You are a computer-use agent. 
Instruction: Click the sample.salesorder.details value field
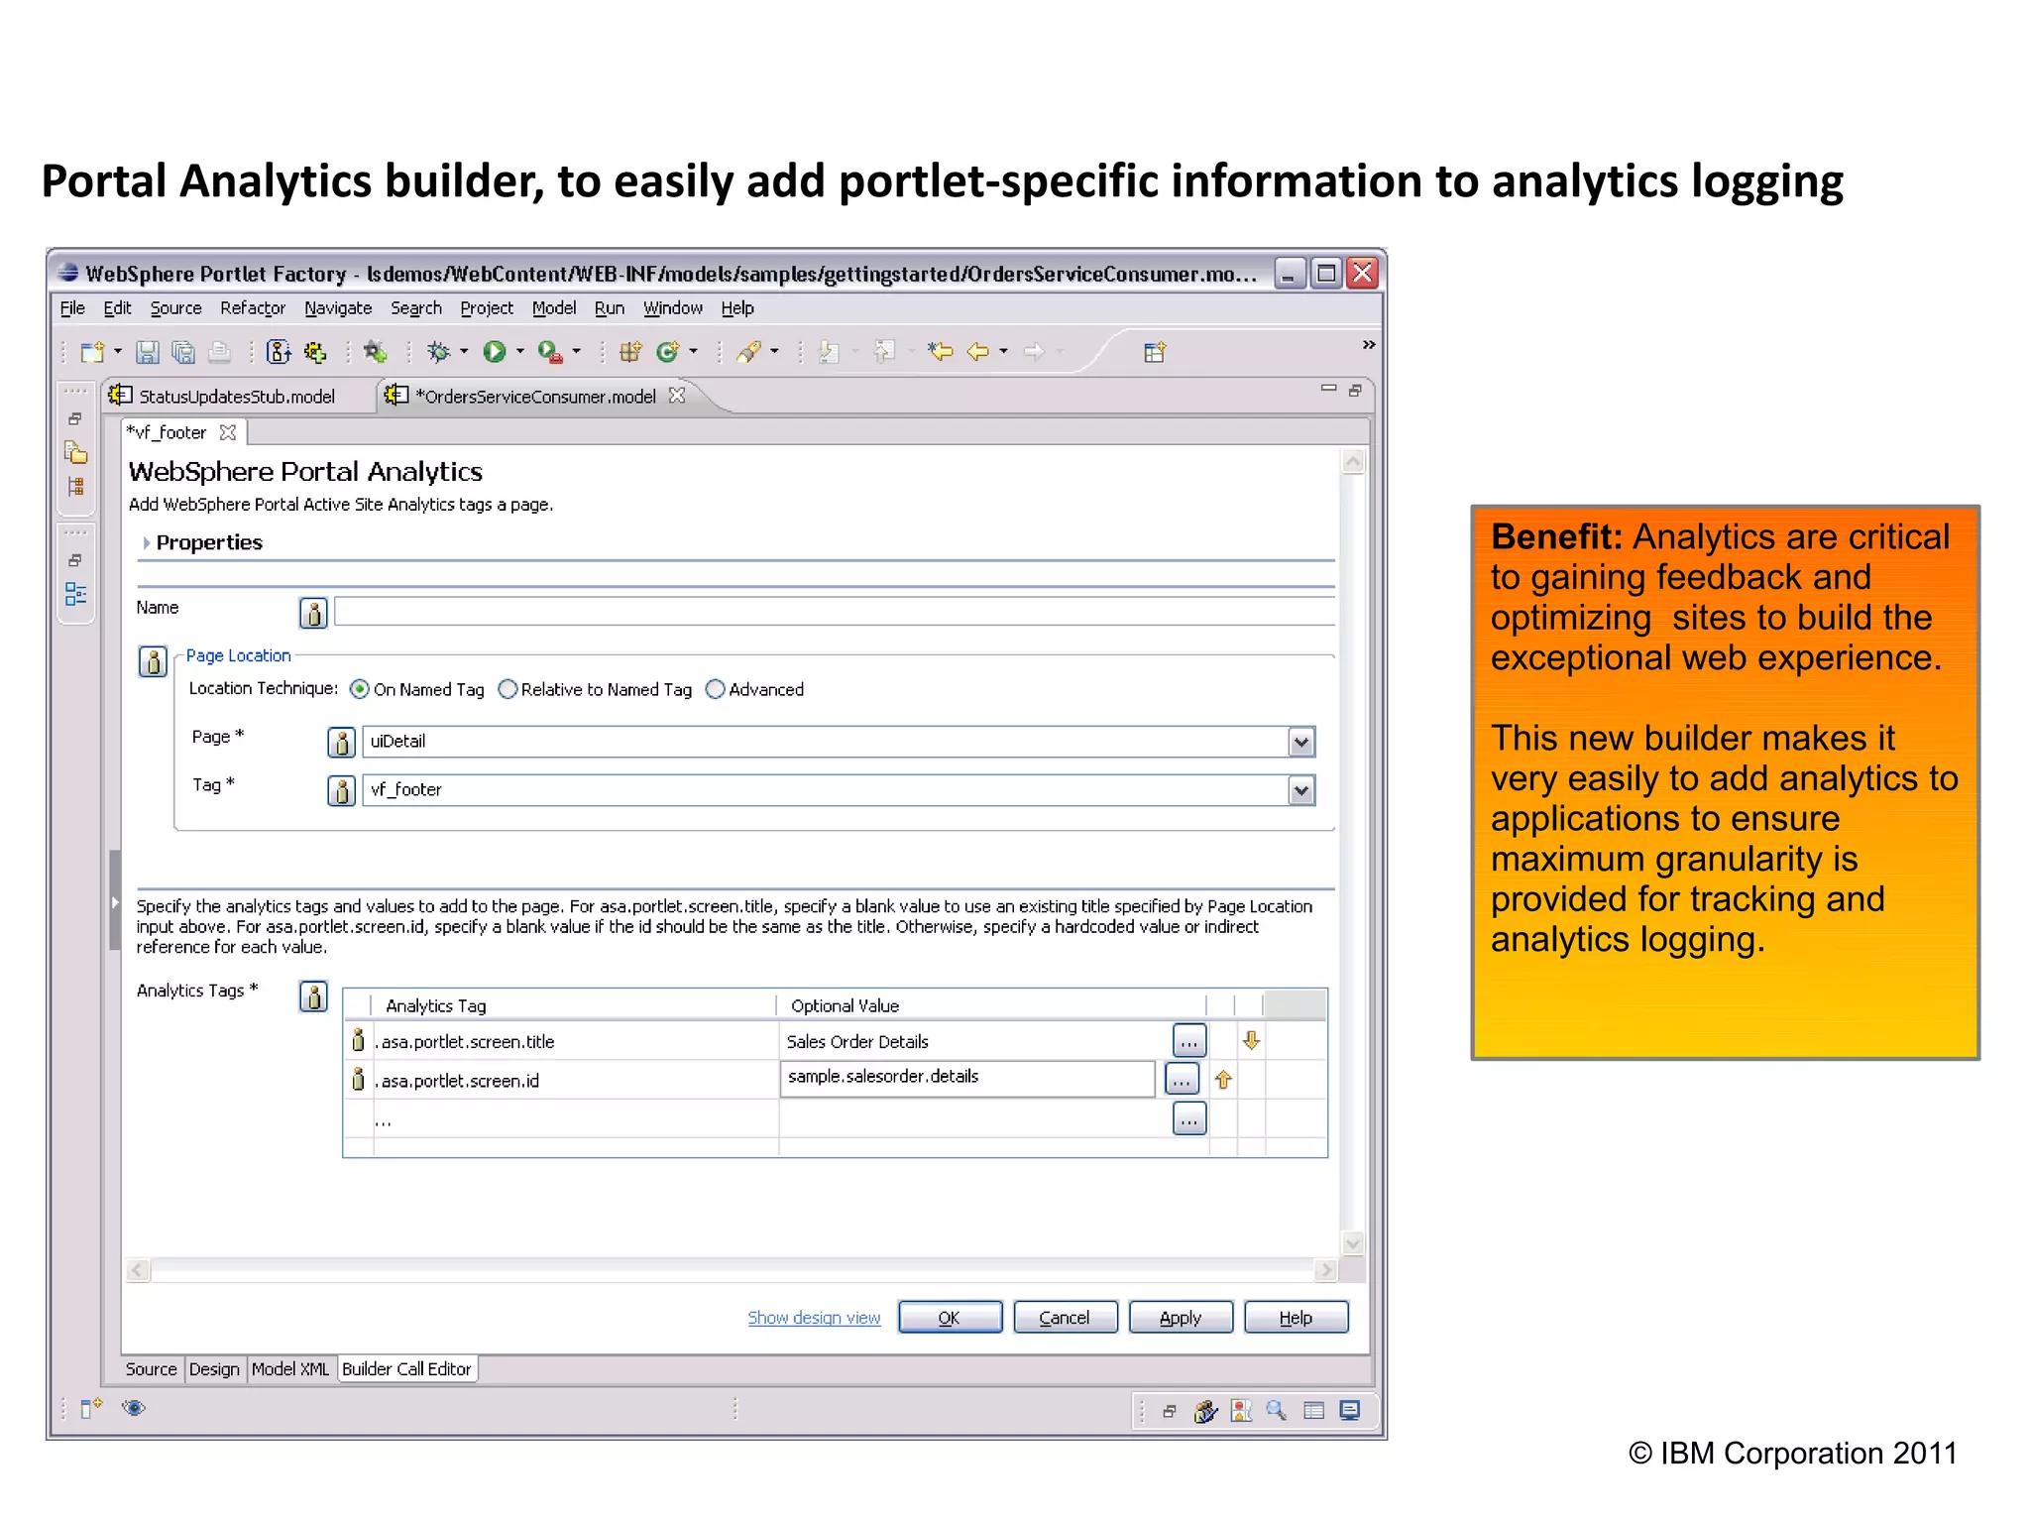[x=967, y=1078]
